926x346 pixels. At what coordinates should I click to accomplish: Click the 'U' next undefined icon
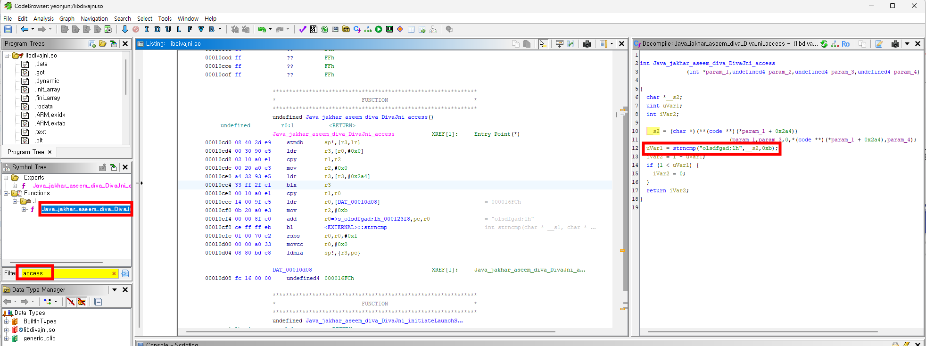point(168,29)
